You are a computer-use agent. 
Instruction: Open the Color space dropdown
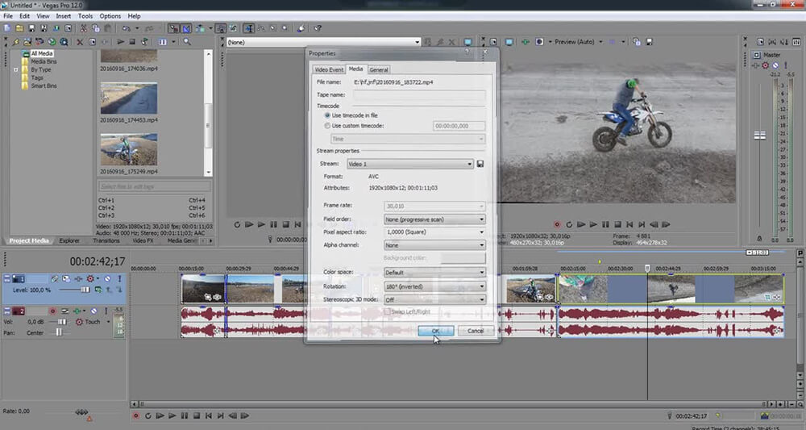(x=434, y=272)
